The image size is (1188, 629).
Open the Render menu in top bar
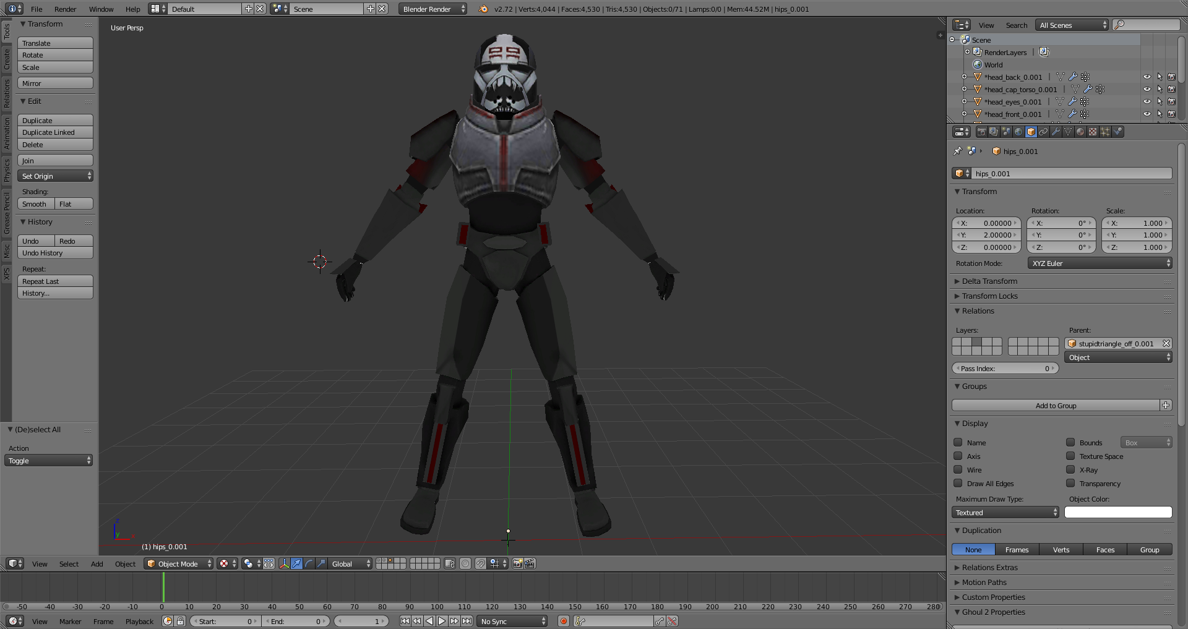tap(65, 9)
